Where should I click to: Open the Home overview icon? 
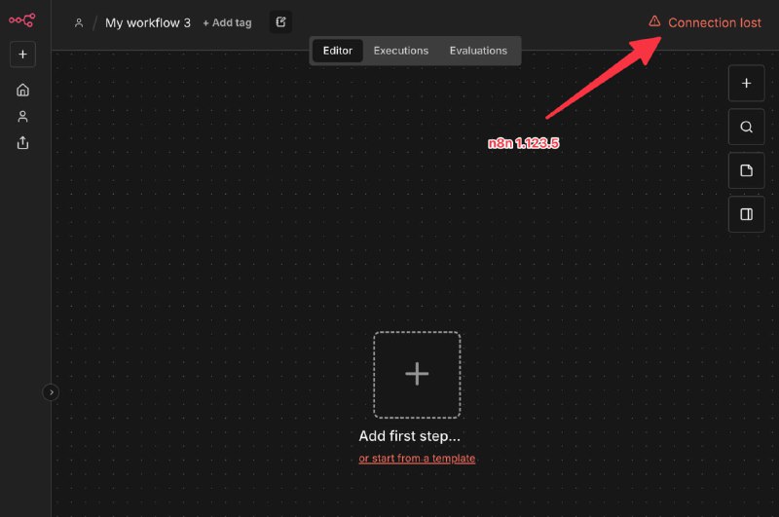(22, 90)
